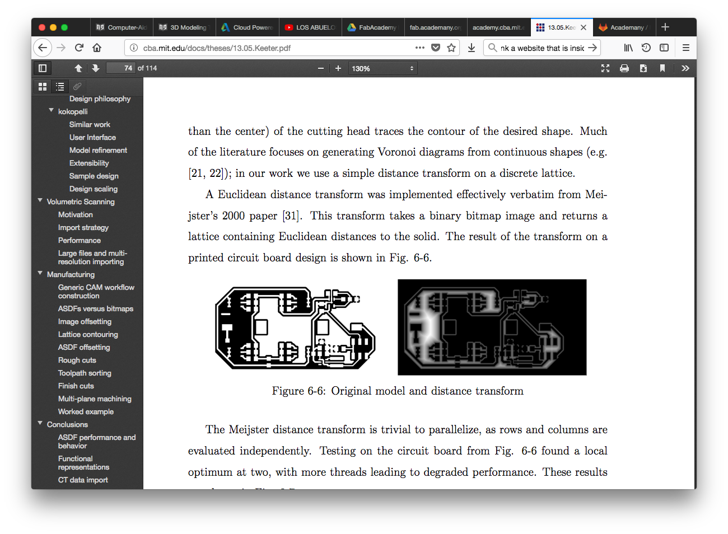Show document outline in sidebar
The image size is (728, 534).
point(60,87)
